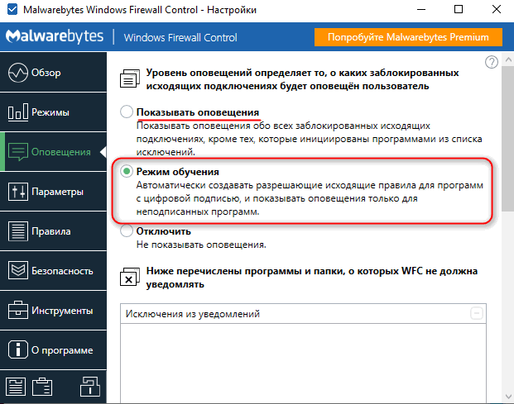514x404 pixels.
Task: Click the Не показывать оповещения description
Action: click(x=201, y=245)
